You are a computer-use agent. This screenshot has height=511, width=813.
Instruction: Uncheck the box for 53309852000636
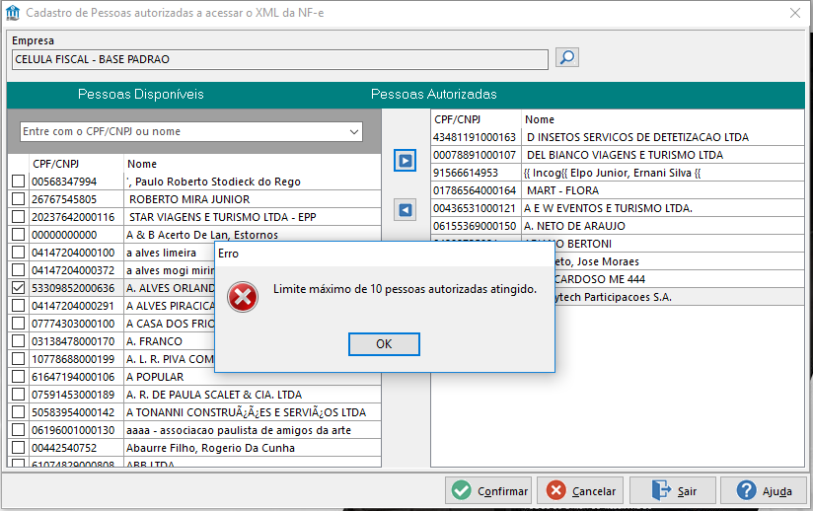[x=18, y=288]
